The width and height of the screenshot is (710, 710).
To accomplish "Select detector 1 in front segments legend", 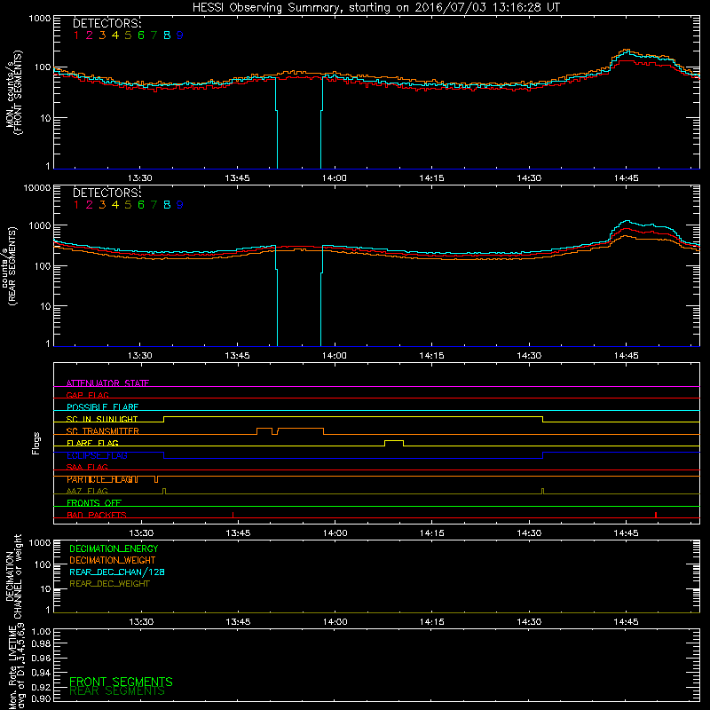I will coord(76,35).
